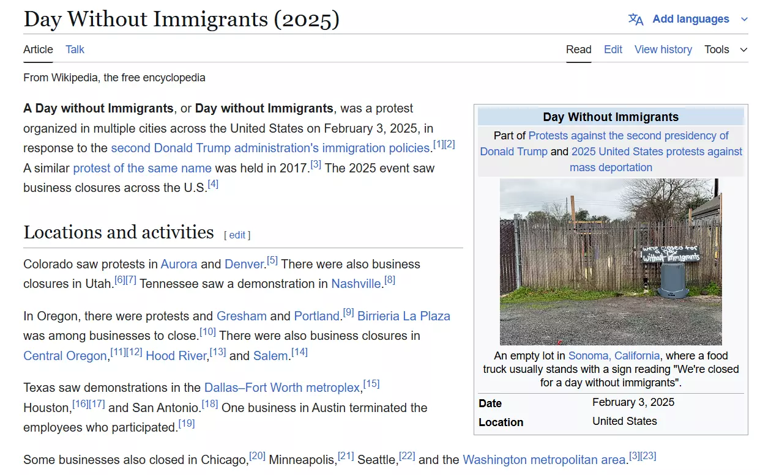The height and width of the screenshot is (475, 760).
Task: Click the Locations and activities heading
Action: click(x=119, y=232)
